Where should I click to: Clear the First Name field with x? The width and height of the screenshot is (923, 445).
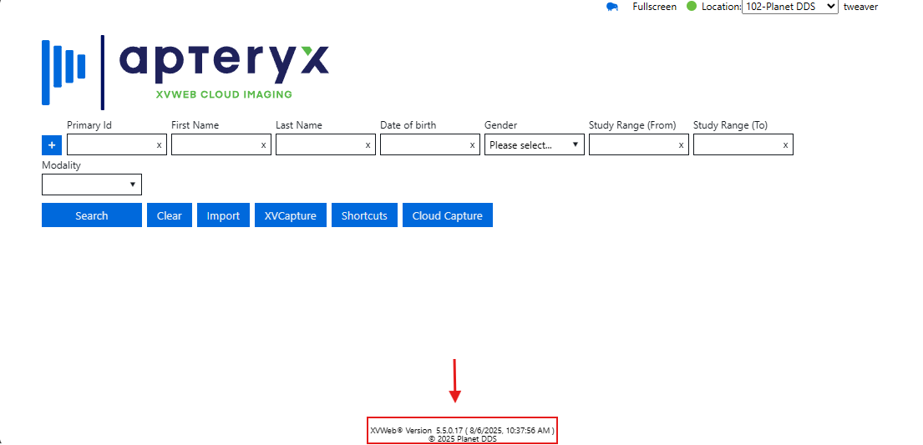[x=263, y=145]
